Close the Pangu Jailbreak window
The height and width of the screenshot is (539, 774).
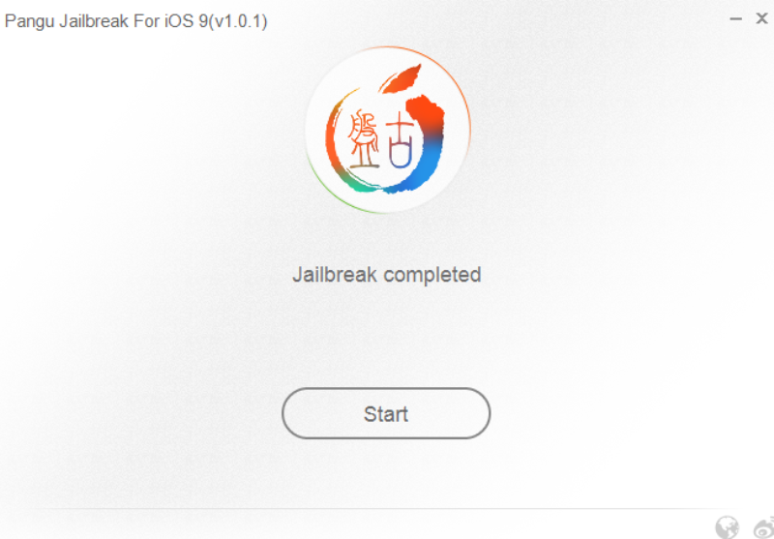[761, 18]
